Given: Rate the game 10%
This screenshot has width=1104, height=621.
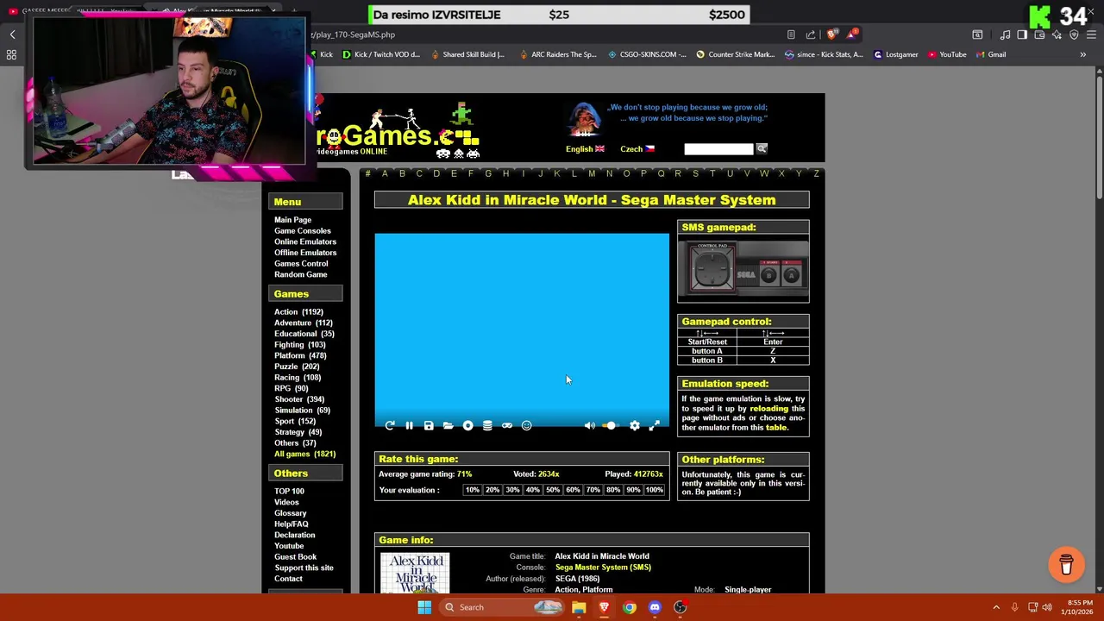Looking at the screenshot, I should 472,490.
